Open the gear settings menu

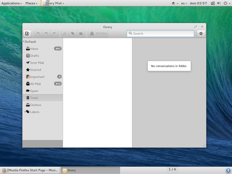[x=201, y=33]
